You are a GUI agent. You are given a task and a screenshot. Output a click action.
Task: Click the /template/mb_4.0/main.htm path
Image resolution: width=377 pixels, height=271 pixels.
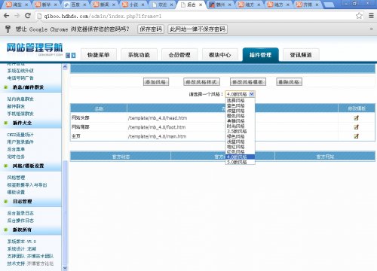click(157, 136)
